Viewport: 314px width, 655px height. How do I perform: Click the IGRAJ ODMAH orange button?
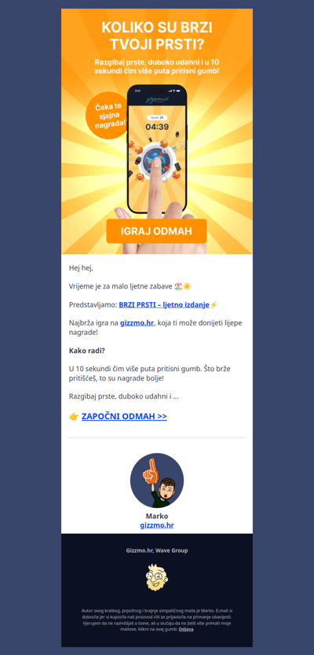[x=156, y=231]
